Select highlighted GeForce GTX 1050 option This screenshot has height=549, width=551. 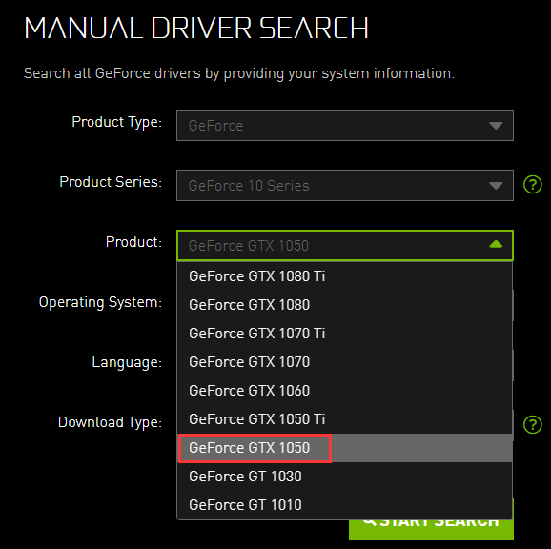coord(345,448)
